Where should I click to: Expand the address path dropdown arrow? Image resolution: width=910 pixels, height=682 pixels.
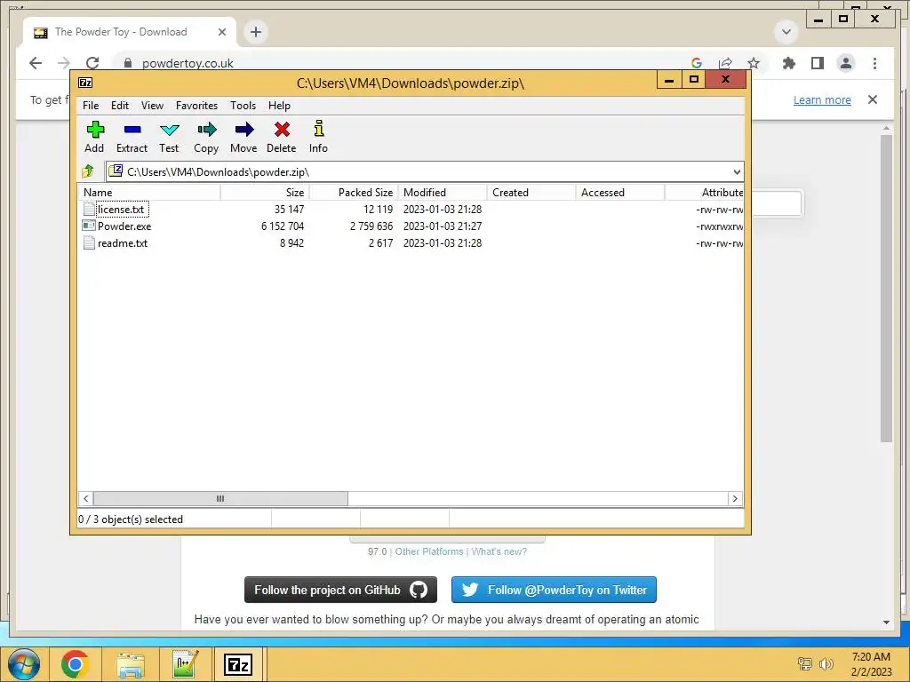[737, 171]
